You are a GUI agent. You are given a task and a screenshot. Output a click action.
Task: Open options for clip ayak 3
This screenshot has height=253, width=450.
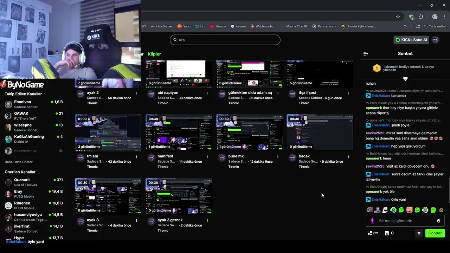tap(136, 220)
